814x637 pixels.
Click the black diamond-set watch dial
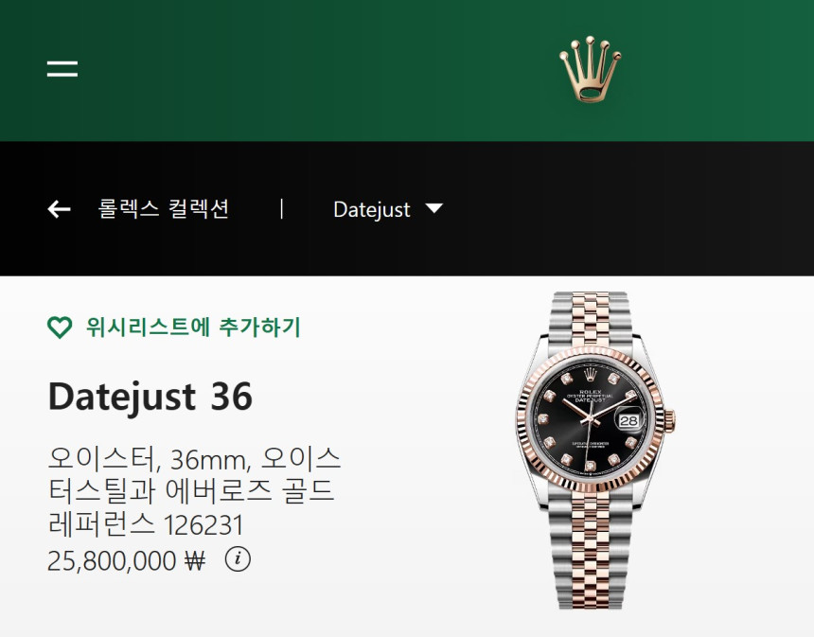pos(591,420)
